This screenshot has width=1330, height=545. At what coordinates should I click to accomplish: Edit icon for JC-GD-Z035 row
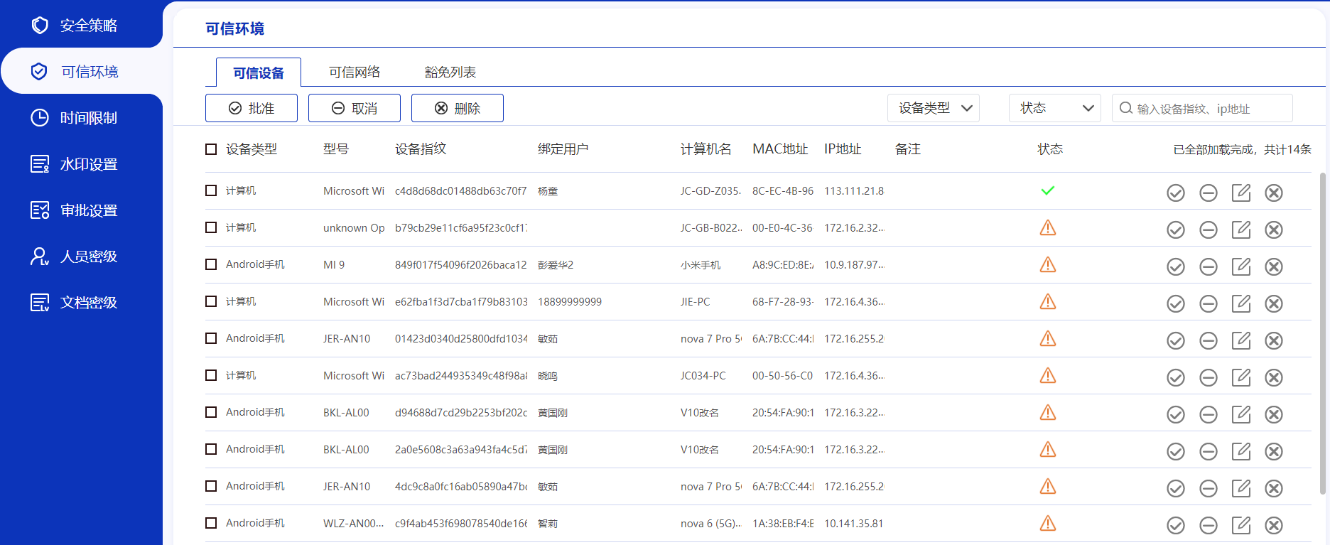pos(1241,193)
